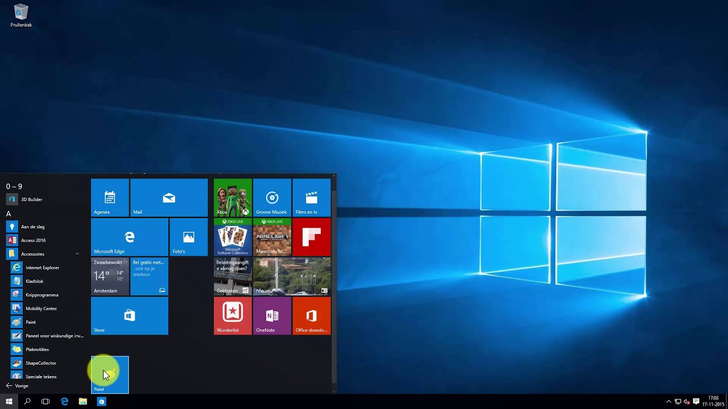Viewport: 728px width, 409px height.
Task: Open Plaknotities from the app list
Action: click(x=47, y=349)
